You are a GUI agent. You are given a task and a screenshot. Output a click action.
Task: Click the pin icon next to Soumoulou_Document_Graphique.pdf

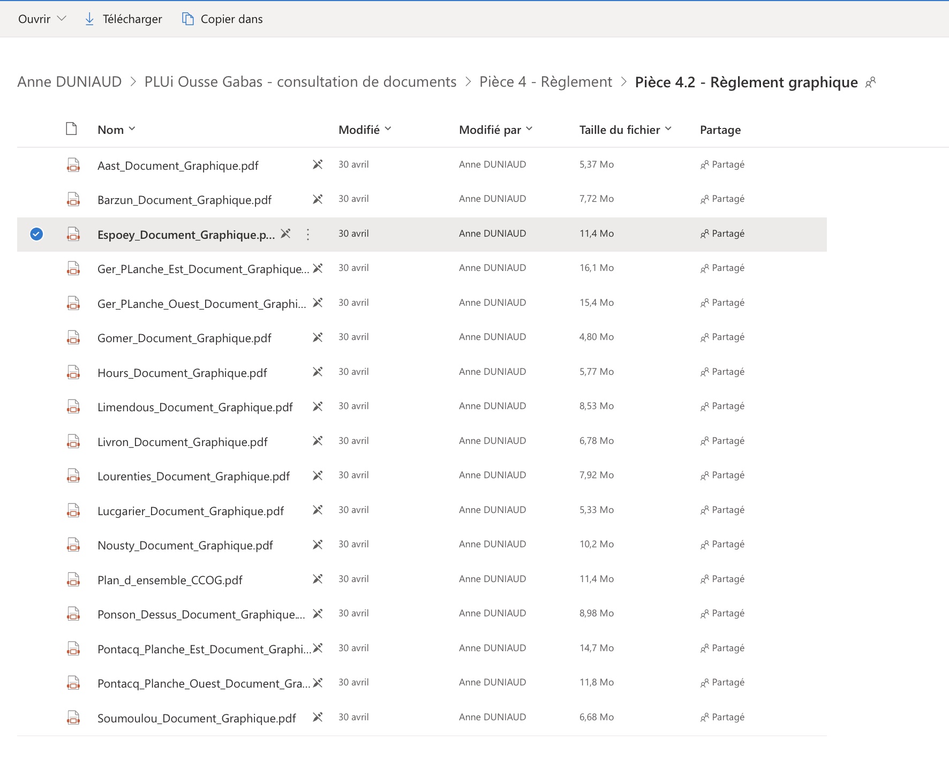coord(318,717)
